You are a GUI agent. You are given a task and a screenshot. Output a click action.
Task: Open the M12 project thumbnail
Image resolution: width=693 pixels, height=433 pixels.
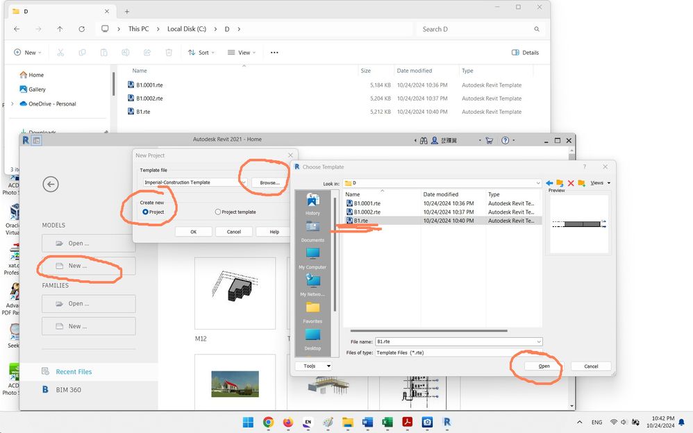point(235,294)
